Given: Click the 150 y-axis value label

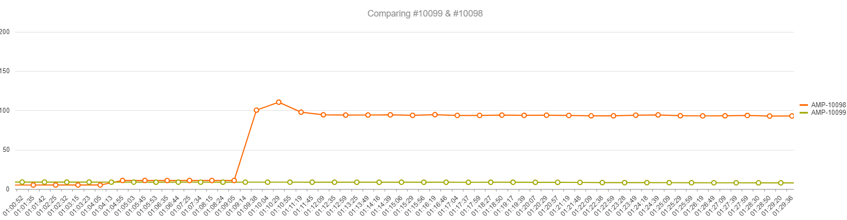Looking at the screenshot, I should 5,71.
